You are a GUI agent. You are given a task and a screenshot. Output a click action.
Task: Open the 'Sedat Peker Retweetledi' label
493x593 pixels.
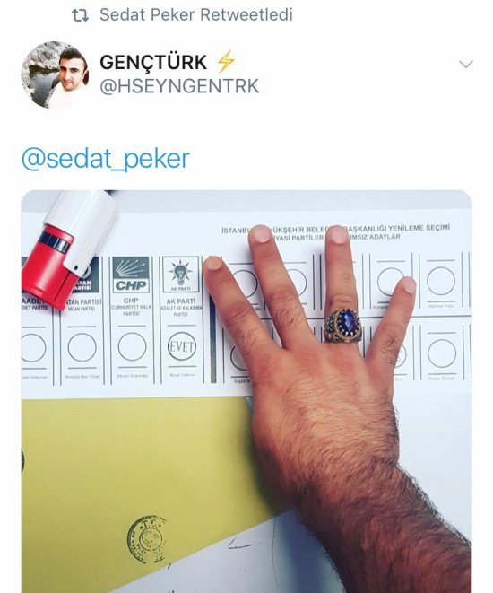pos(196,14)
